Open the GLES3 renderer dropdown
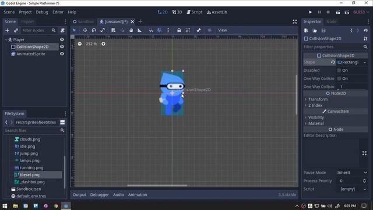 [x=361, y=12]
